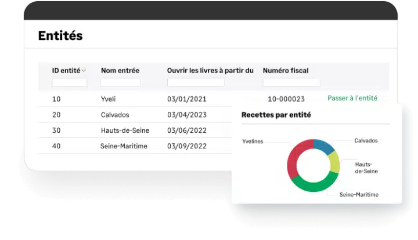
Task: Click the Numéro fiscal filter field
Action: click(291, 83)
